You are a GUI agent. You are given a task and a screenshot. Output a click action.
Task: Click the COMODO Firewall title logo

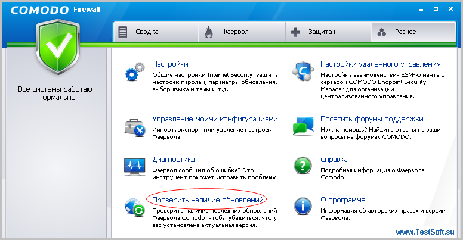click(55, 10)
